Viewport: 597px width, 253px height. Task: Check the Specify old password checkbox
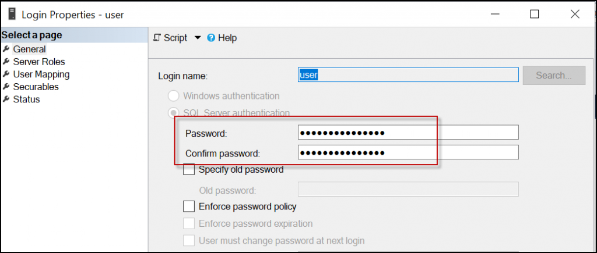[189, 169]
